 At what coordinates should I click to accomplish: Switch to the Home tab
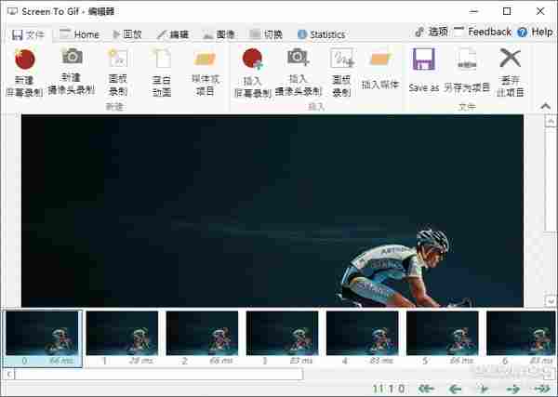79,34
